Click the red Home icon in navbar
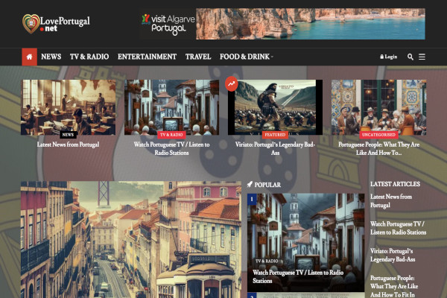This screenshot has width=447, height=298. coord(29,57)
